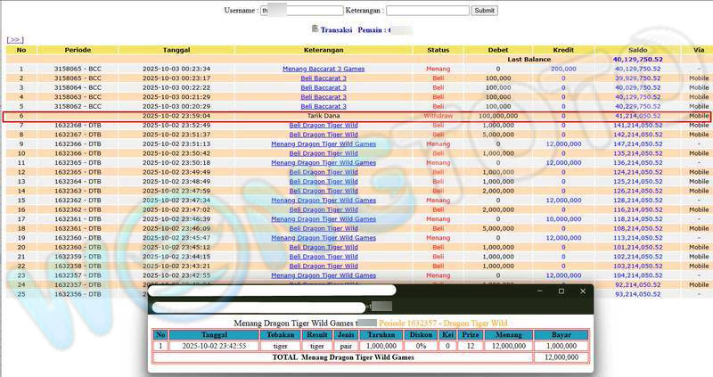Minimize the Dragon Tiger Wild popup window
713x377 pixels.
point(537,291)
